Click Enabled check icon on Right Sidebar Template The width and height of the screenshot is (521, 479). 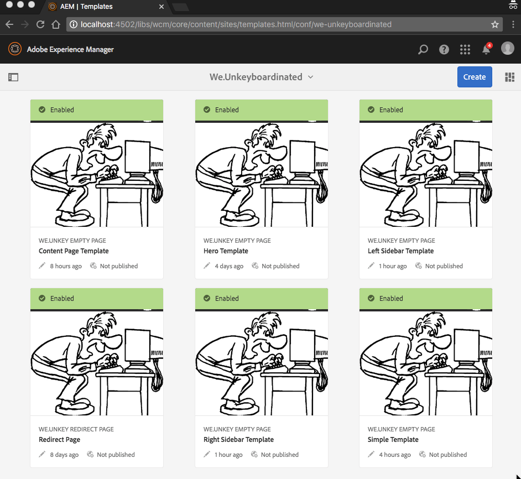point(207,298)
